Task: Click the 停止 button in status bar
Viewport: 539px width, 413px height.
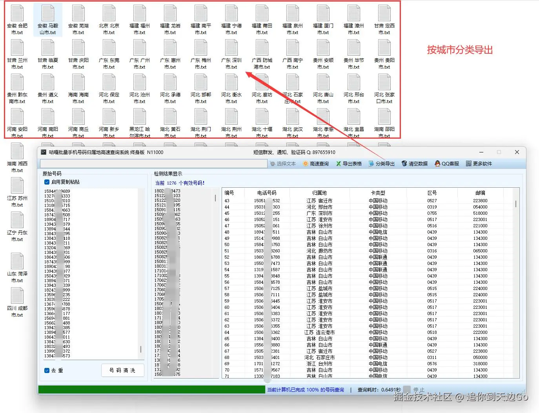Action: coord(414,390)
